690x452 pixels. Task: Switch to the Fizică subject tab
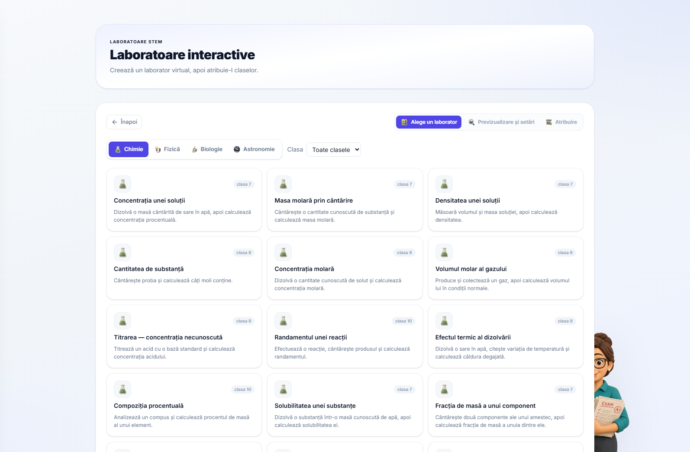(168, 149)
